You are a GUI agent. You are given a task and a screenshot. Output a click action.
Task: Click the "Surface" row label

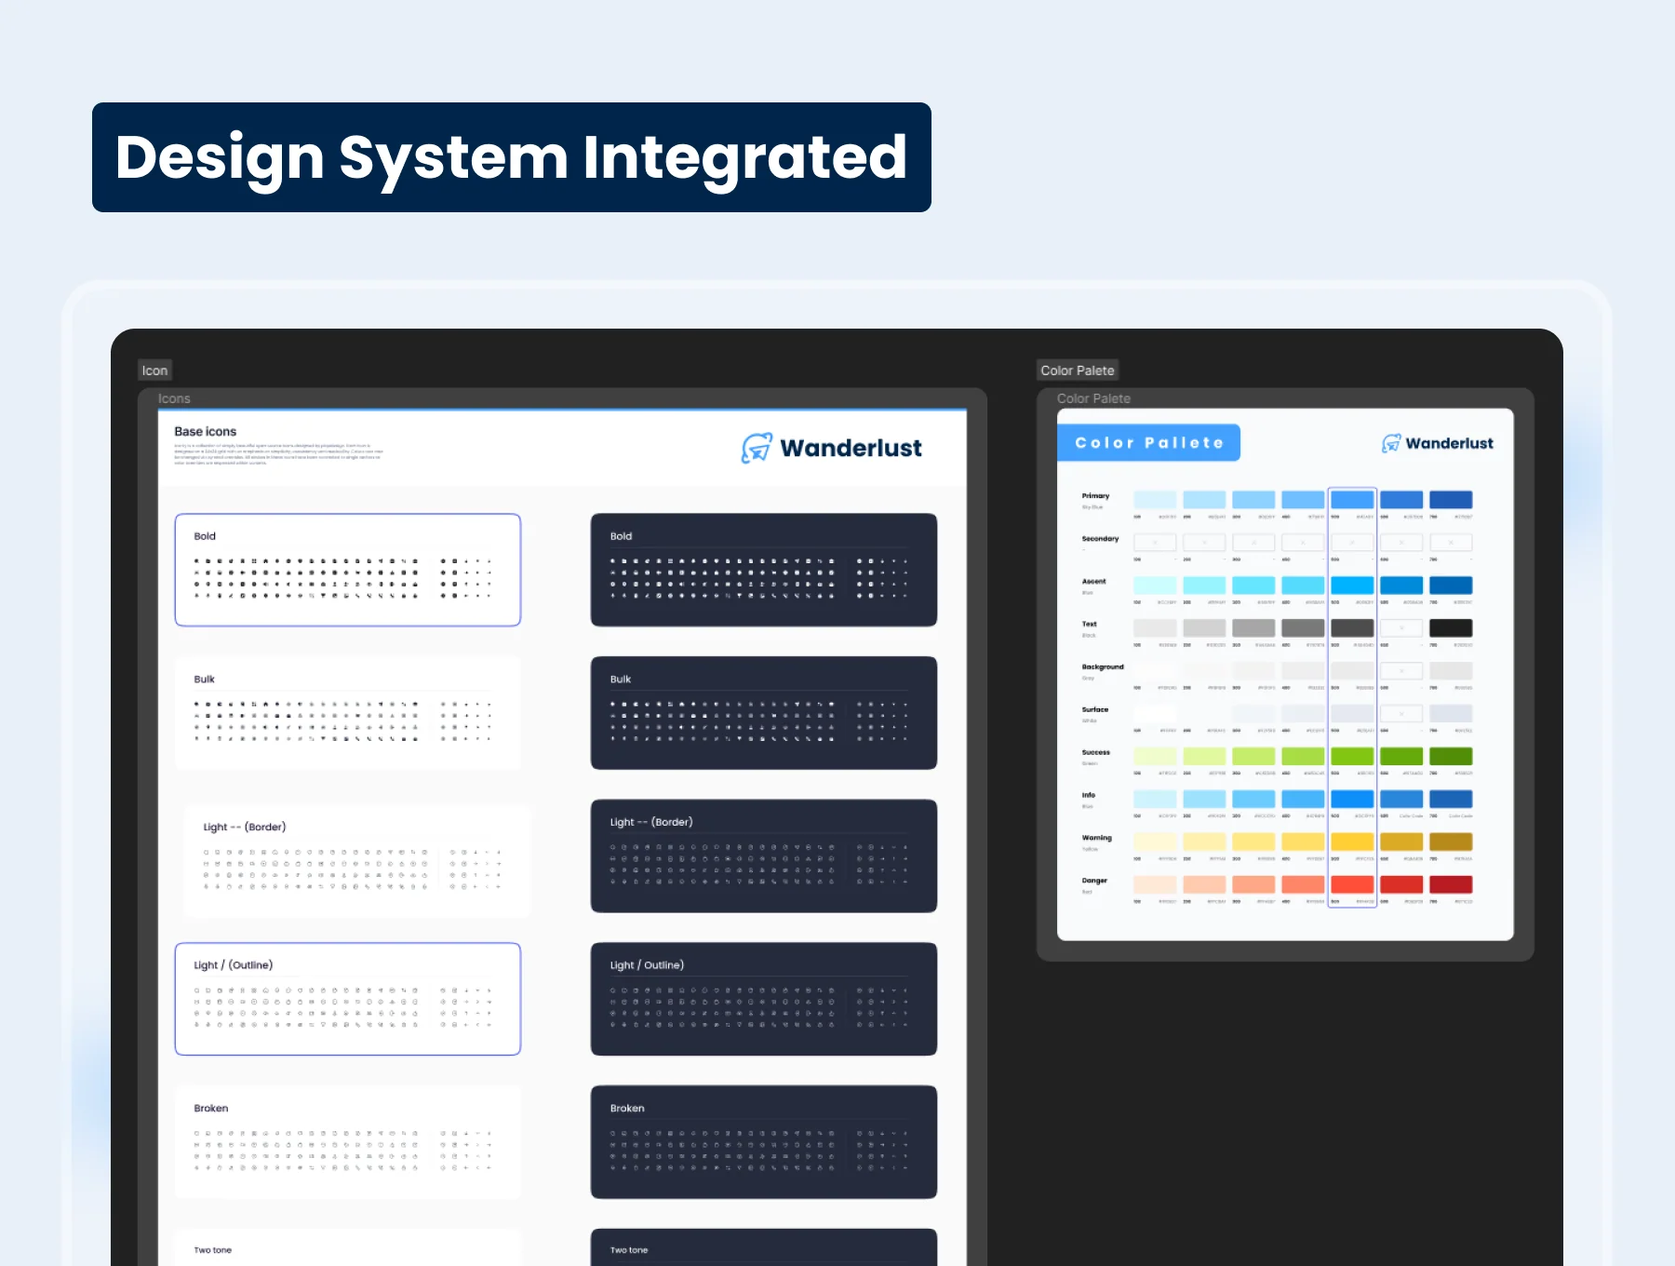pyautogui.click(x=1094, y=710)
